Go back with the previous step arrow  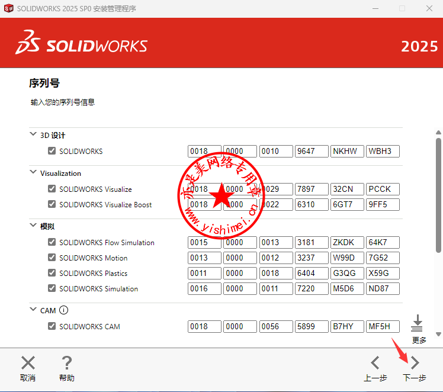(375, 362)
